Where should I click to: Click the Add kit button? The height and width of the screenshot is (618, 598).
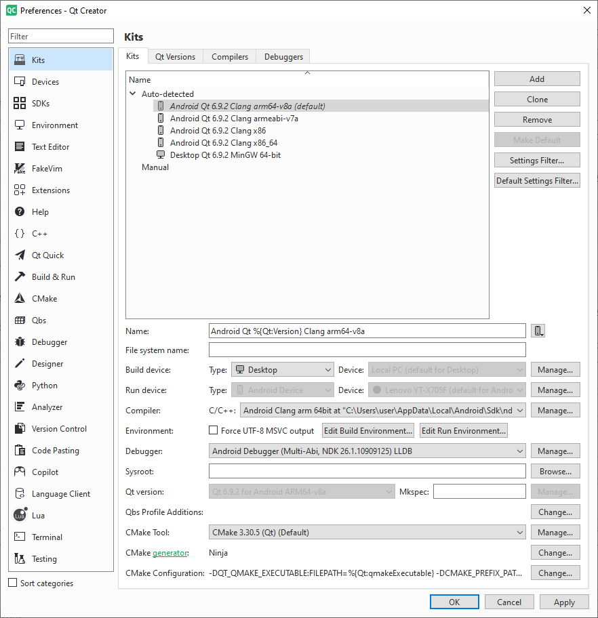click(x=537, y=79)
